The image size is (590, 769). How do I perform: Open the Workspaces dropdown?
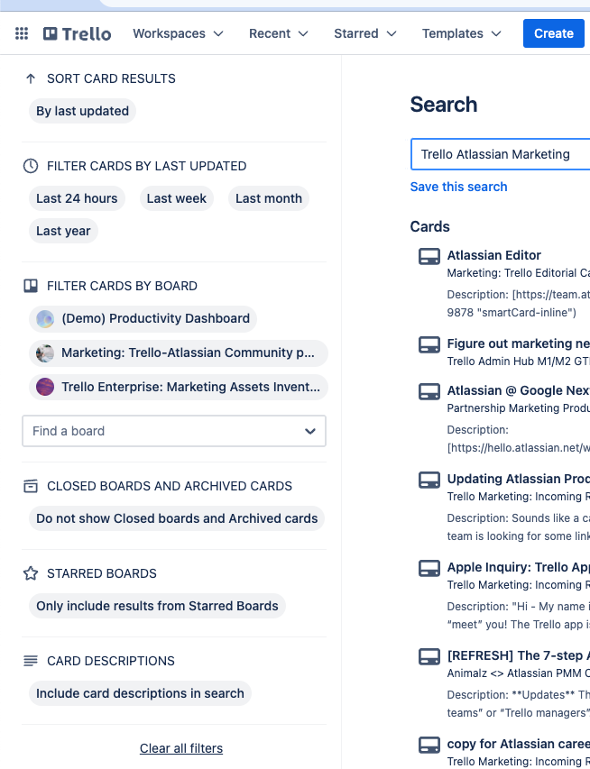[178, 33]
